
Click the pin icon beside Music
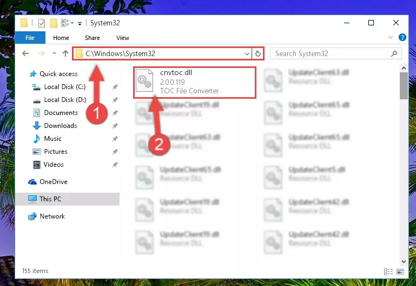pos(115,139)
